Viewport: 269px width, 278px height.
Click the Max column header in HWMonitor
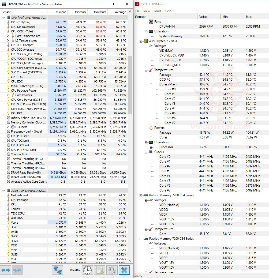click(x=256, y=17)
